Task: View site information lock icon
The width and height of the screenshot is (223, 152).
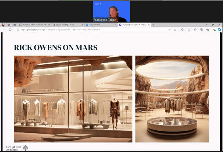Action: coord(18,30)
